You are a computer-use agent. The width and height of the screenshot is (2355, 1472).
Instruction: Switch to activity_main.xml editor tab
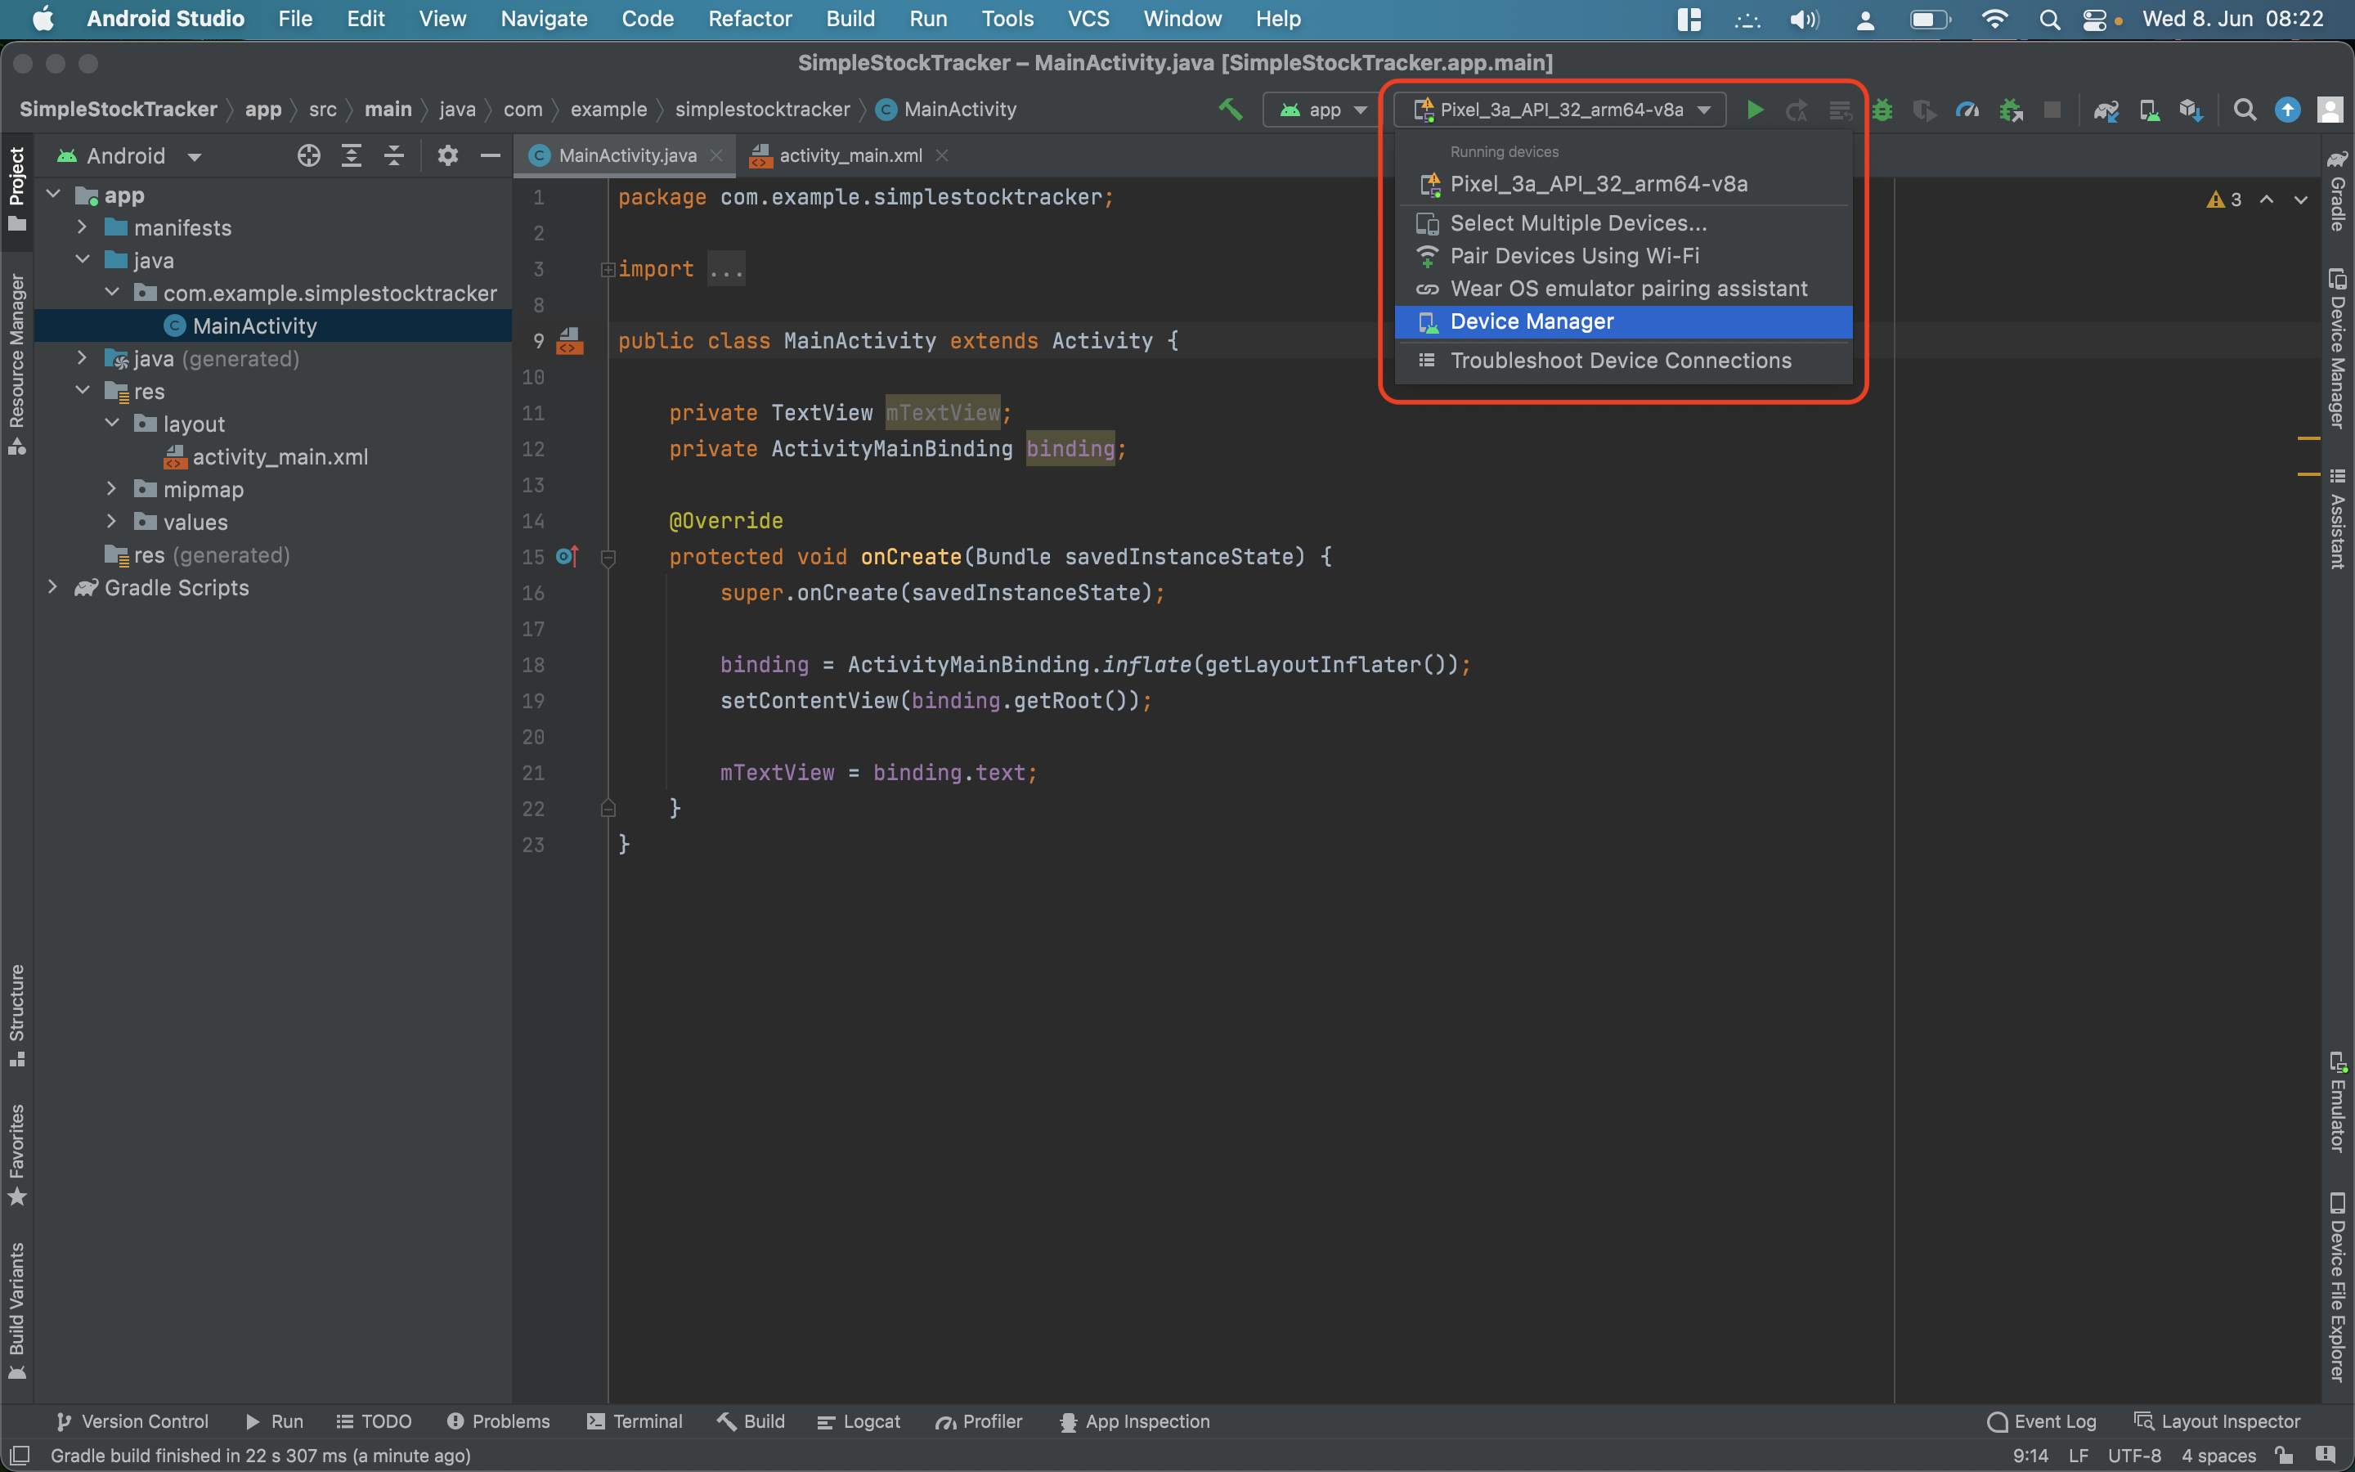pos(850,155)
